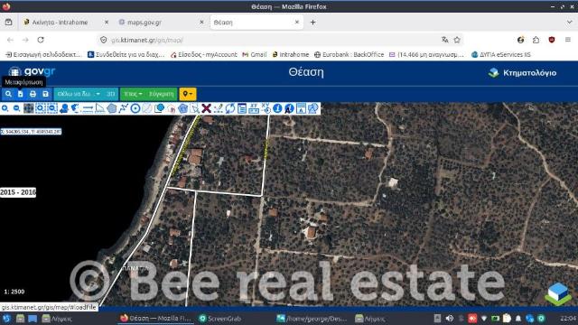Viewport: 578px width, 325px height.
Task: Open the 'Έτος' year dropdown
Action: [x=133, y=94]
